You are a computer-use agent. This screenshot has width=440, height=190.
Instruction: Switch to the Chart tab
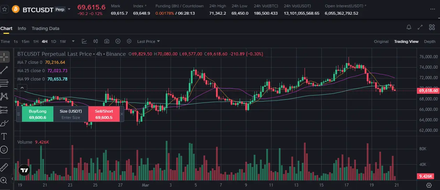coord(6,28)
